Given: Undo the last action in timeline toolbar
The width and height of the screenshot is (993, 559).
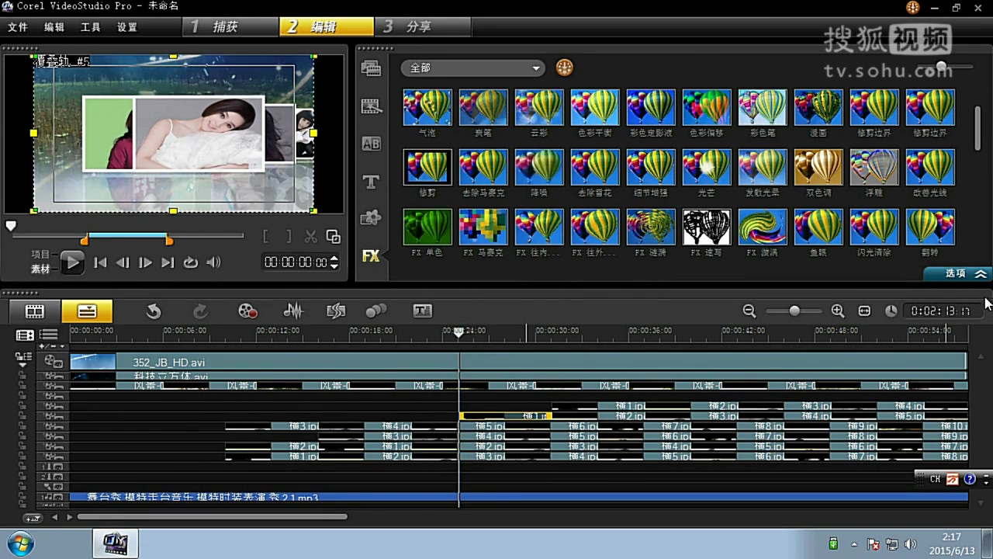Looking at the screenshot, I should [154, 311].
